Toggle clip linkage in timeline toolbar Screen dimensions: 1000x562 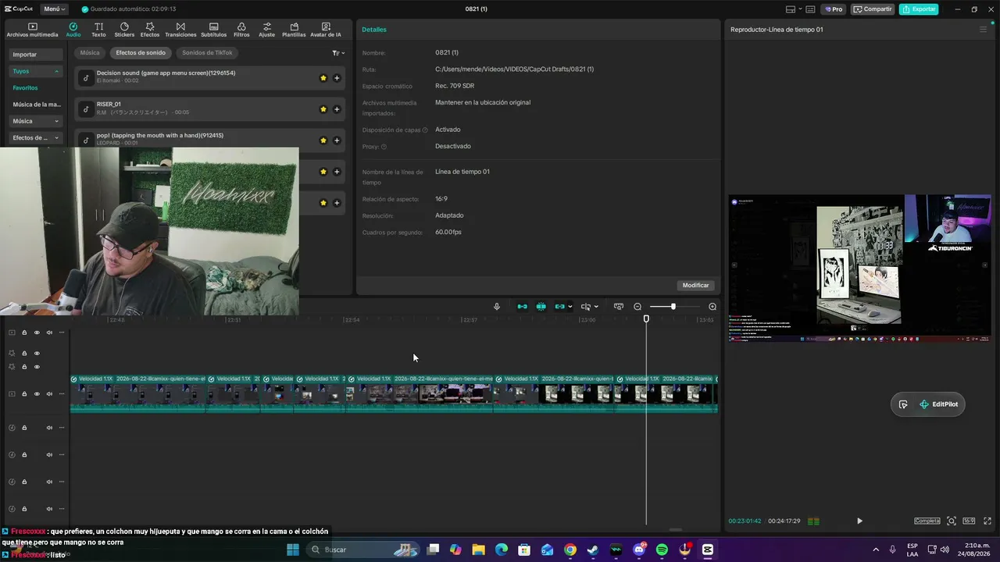coord(559,307)
